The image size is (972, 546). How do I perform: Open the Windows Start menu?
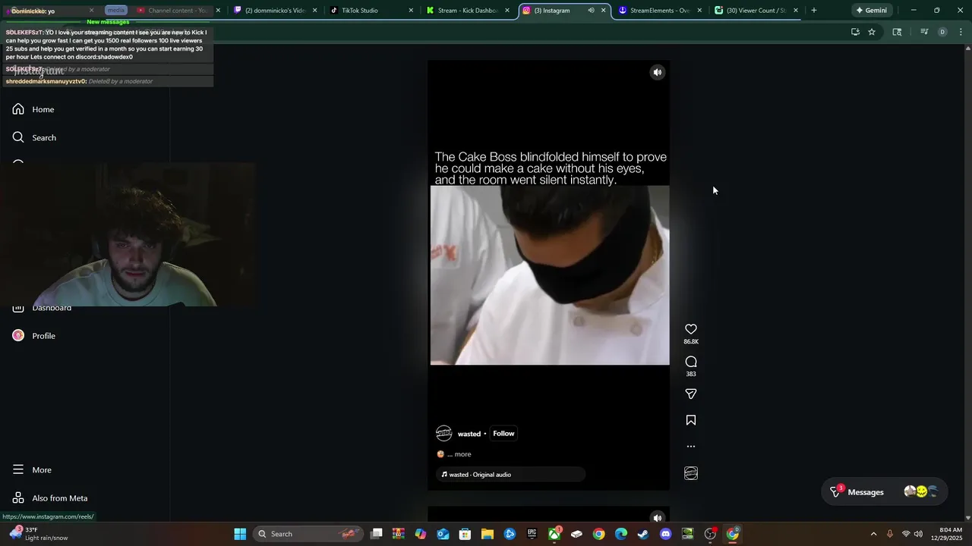[x=240, y=534]
